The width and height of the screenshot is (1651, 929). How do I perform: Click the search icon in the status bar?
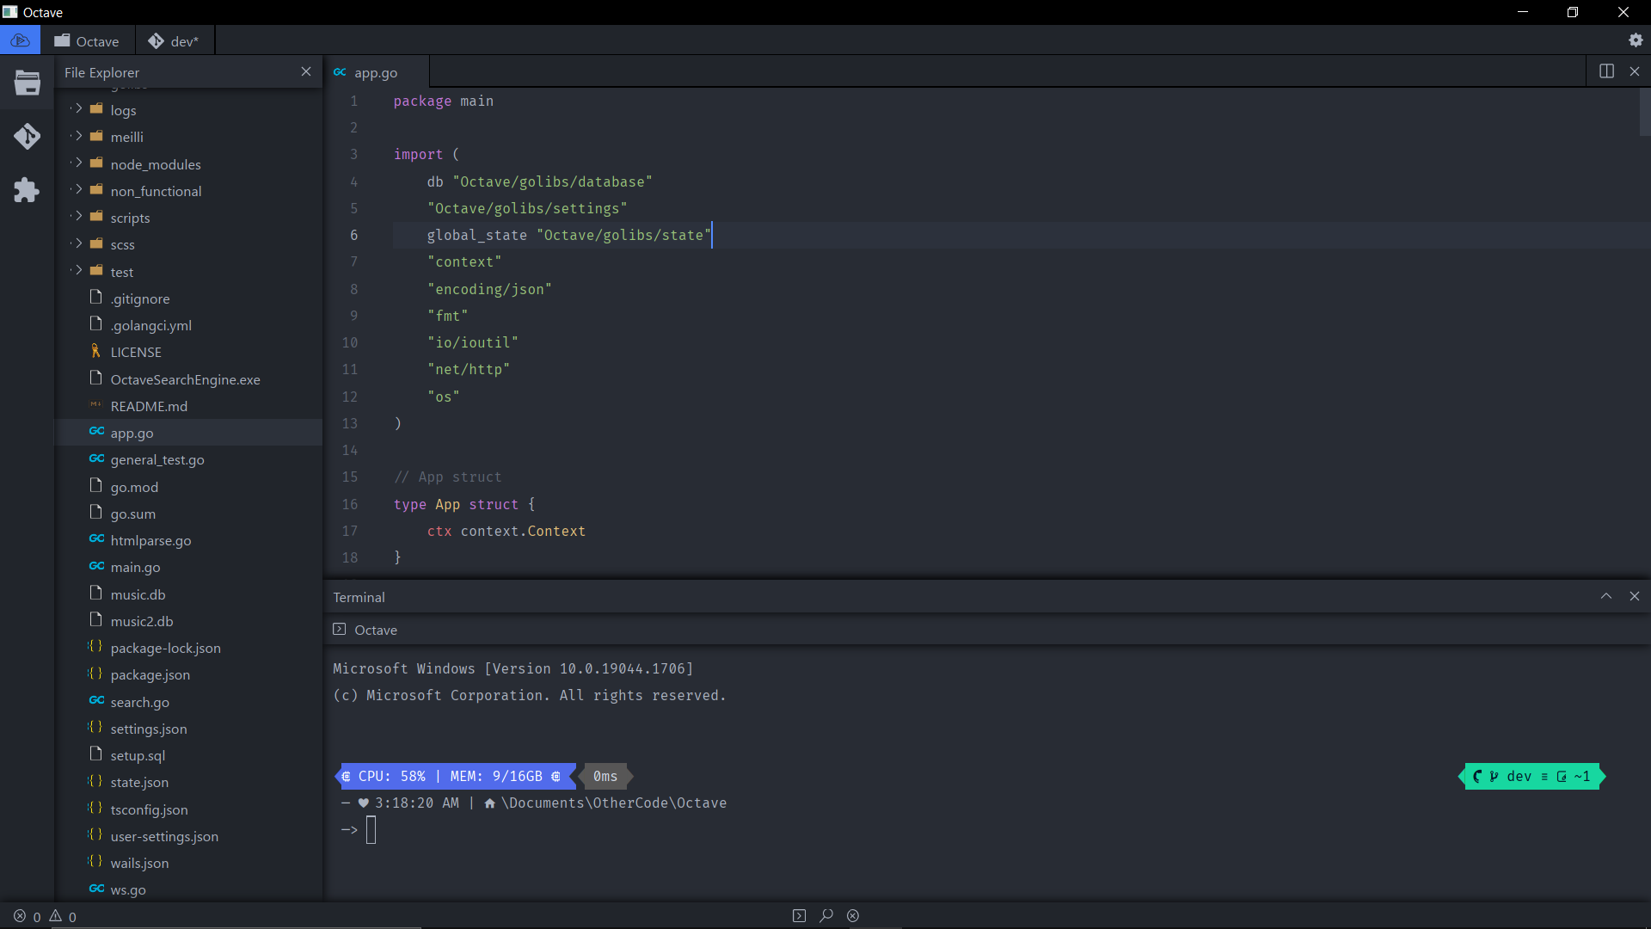(825, 915)
